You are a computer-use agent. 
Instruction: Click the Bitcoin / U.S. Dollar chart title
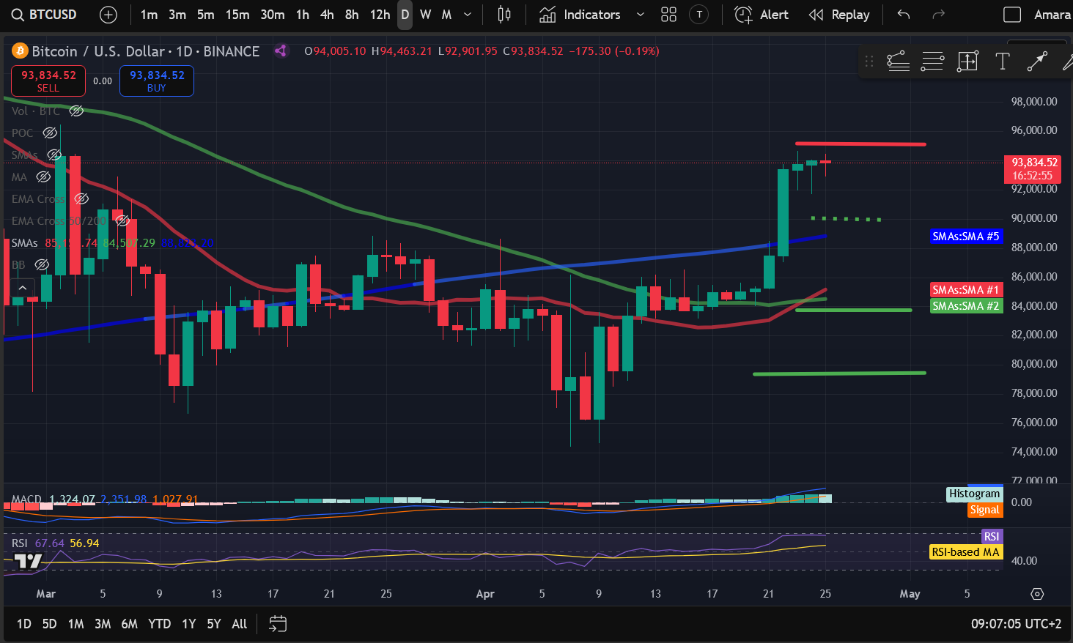pyautogui.click(x=98, y=51)
